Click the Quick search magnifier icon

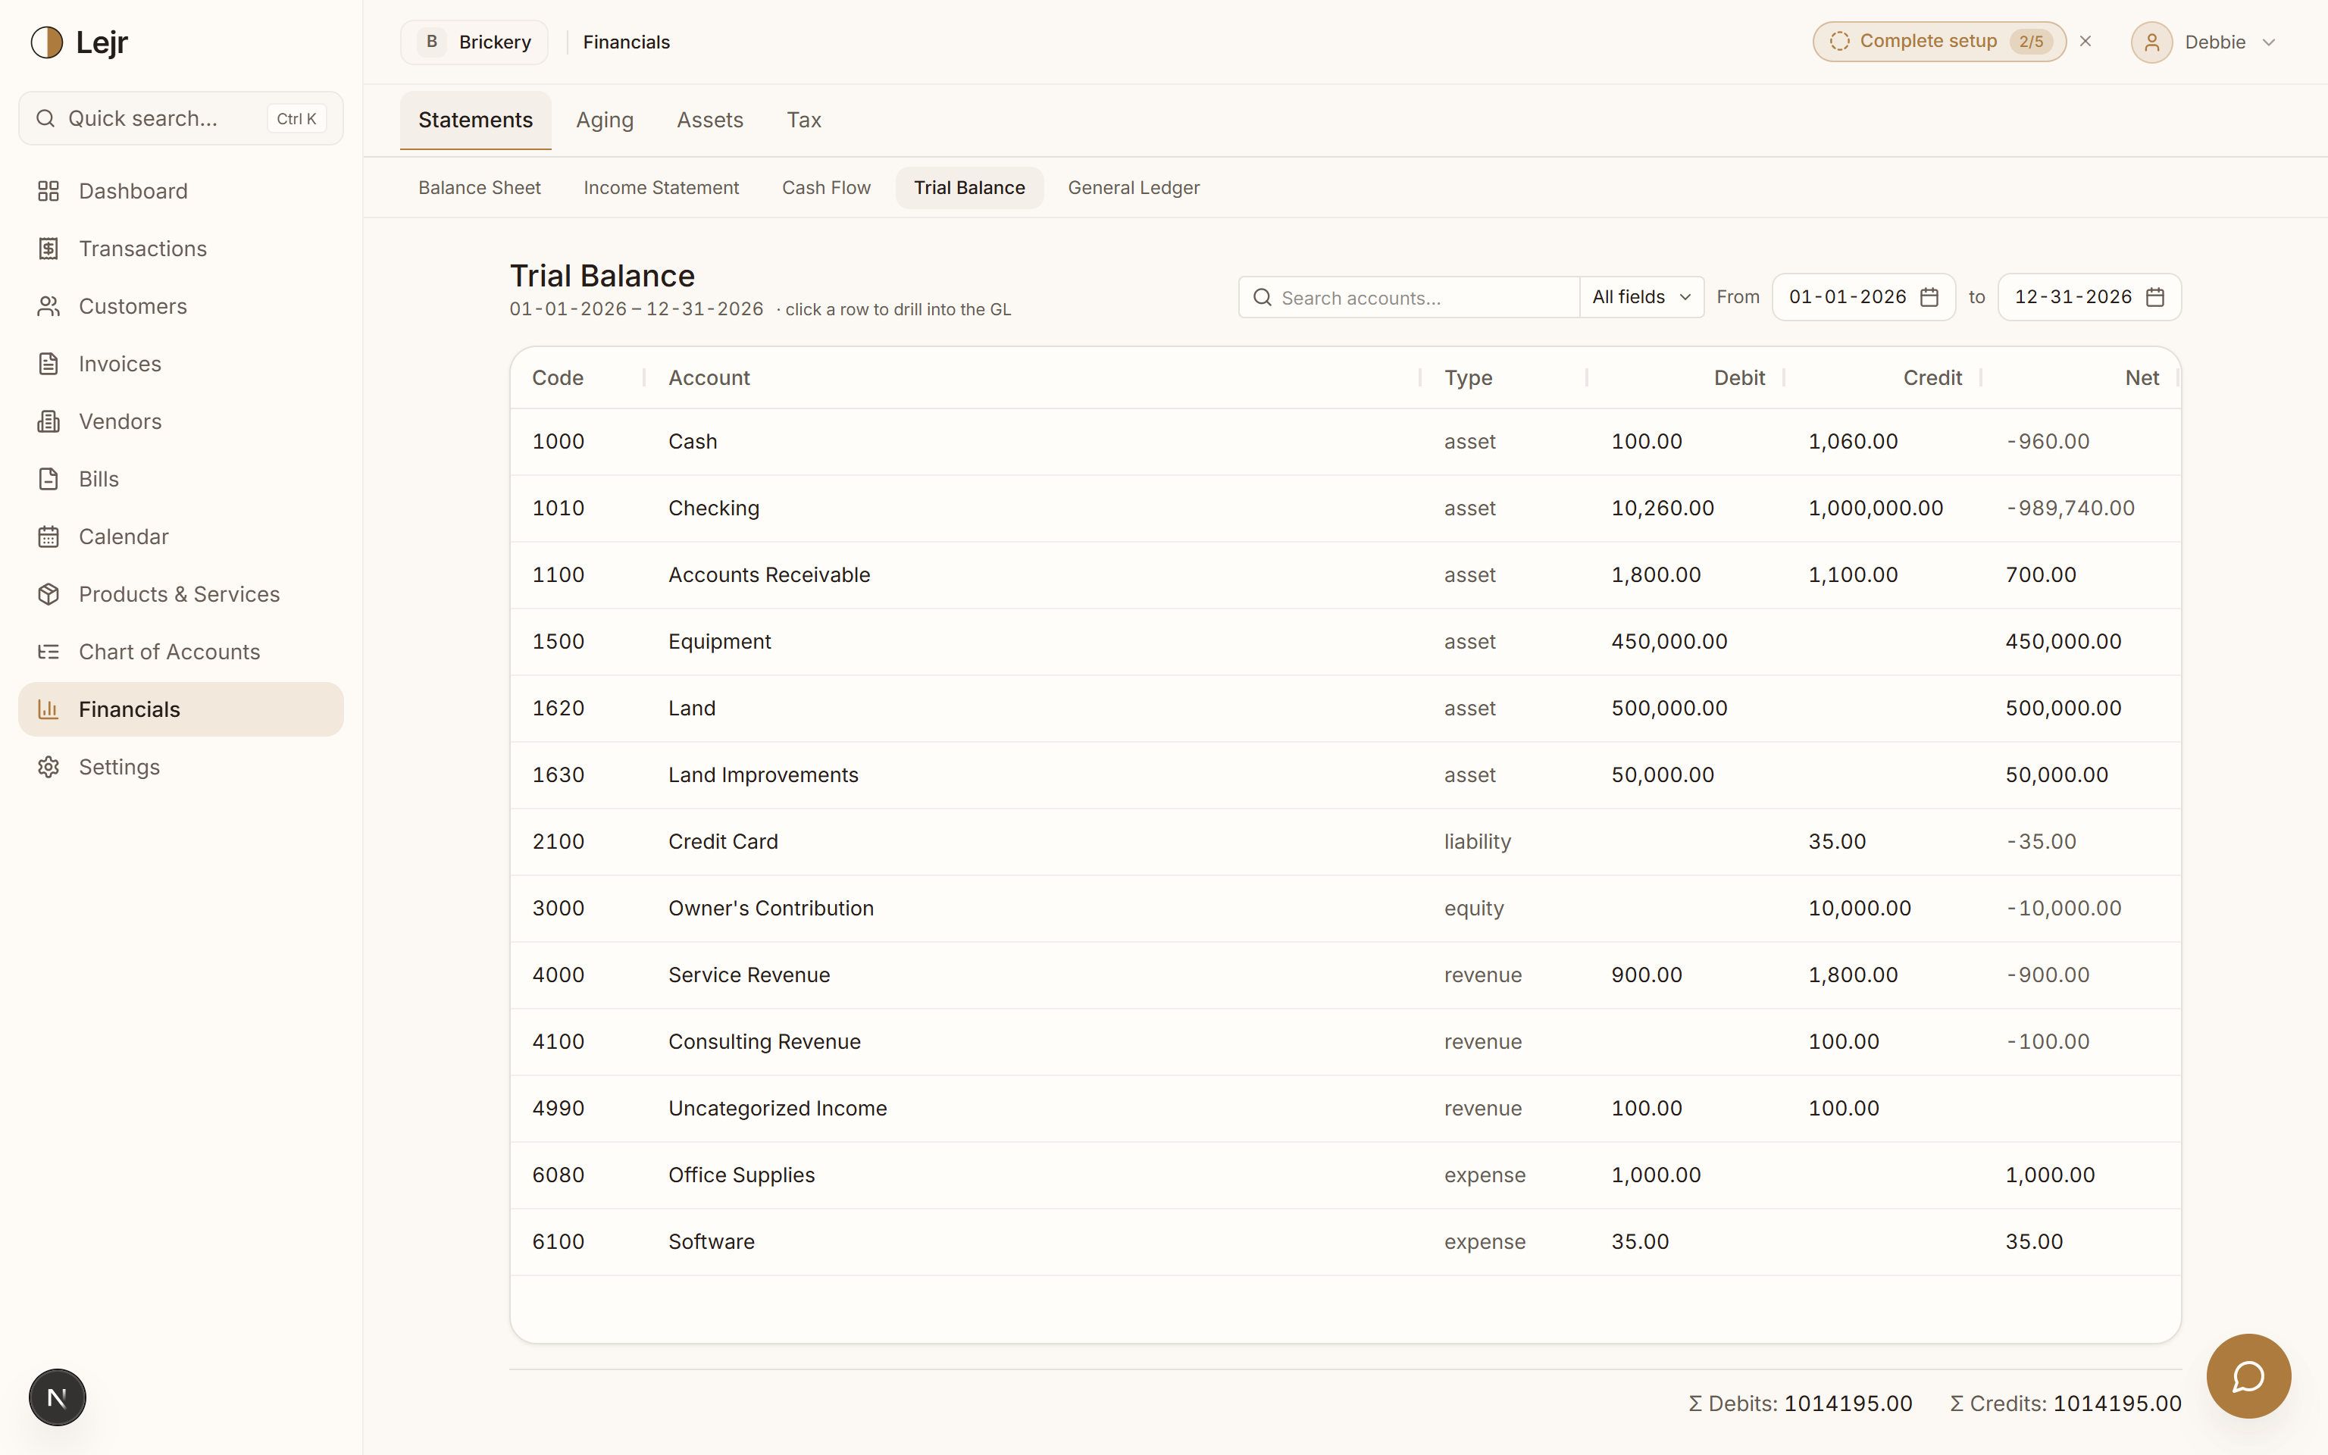pyautogui.click(x=45, y=118)
